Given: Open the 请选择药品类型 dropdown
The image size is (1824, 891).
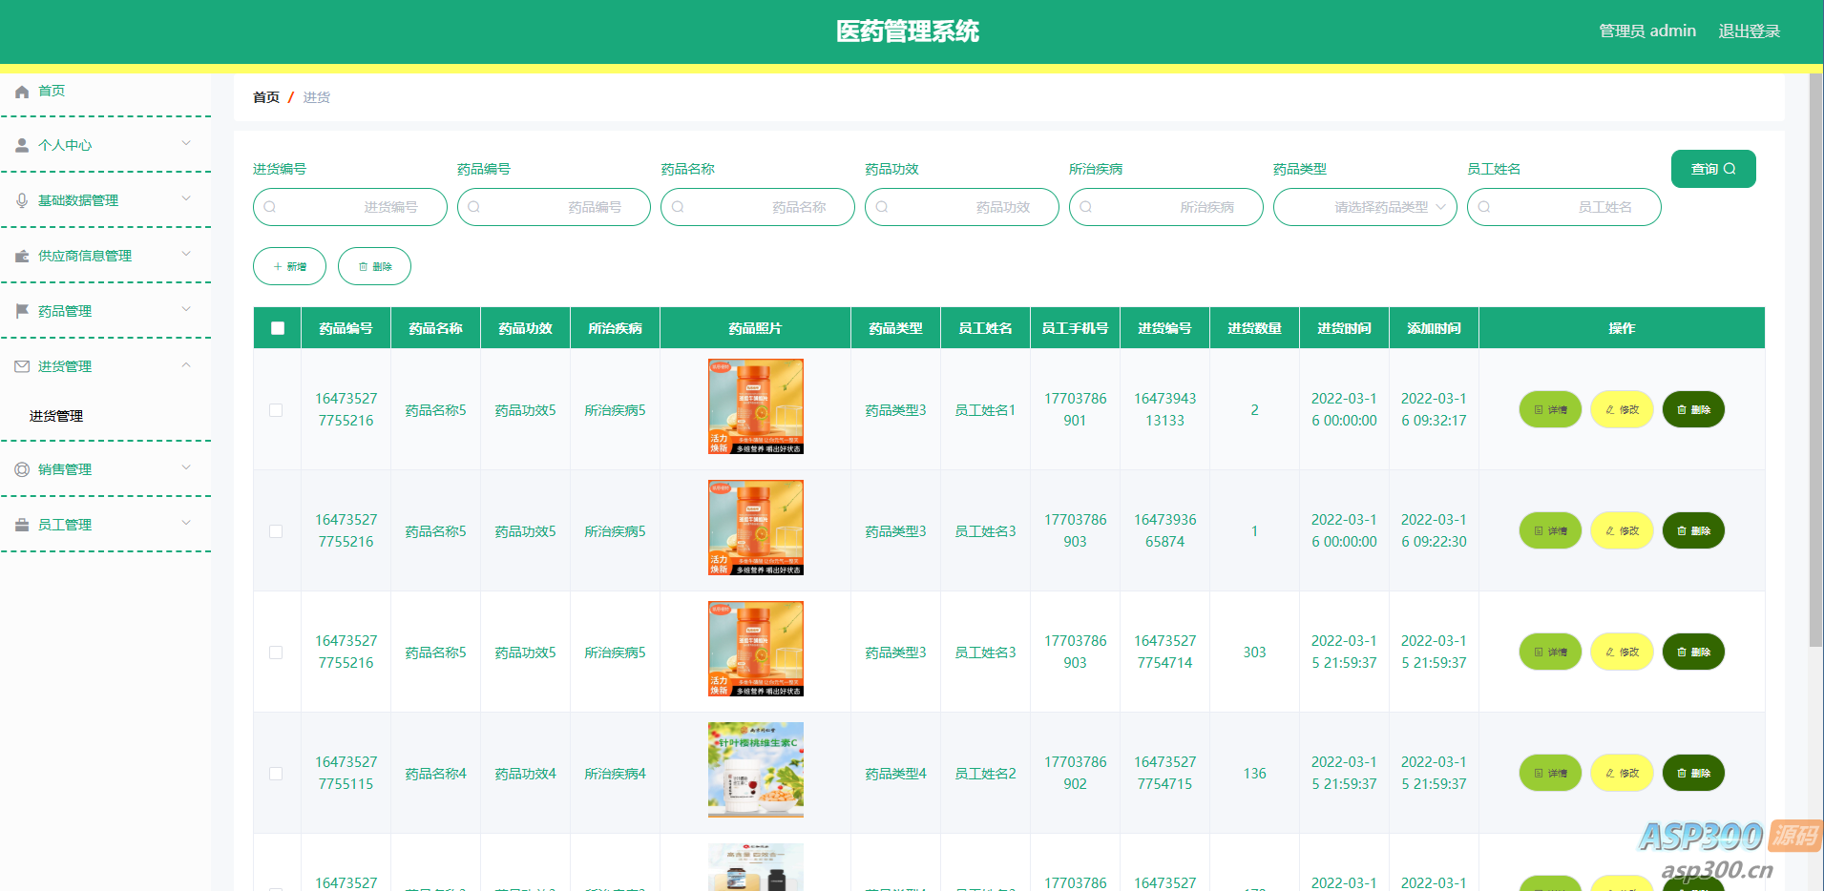Looking at the screenshot, I should pos(1364,207).
